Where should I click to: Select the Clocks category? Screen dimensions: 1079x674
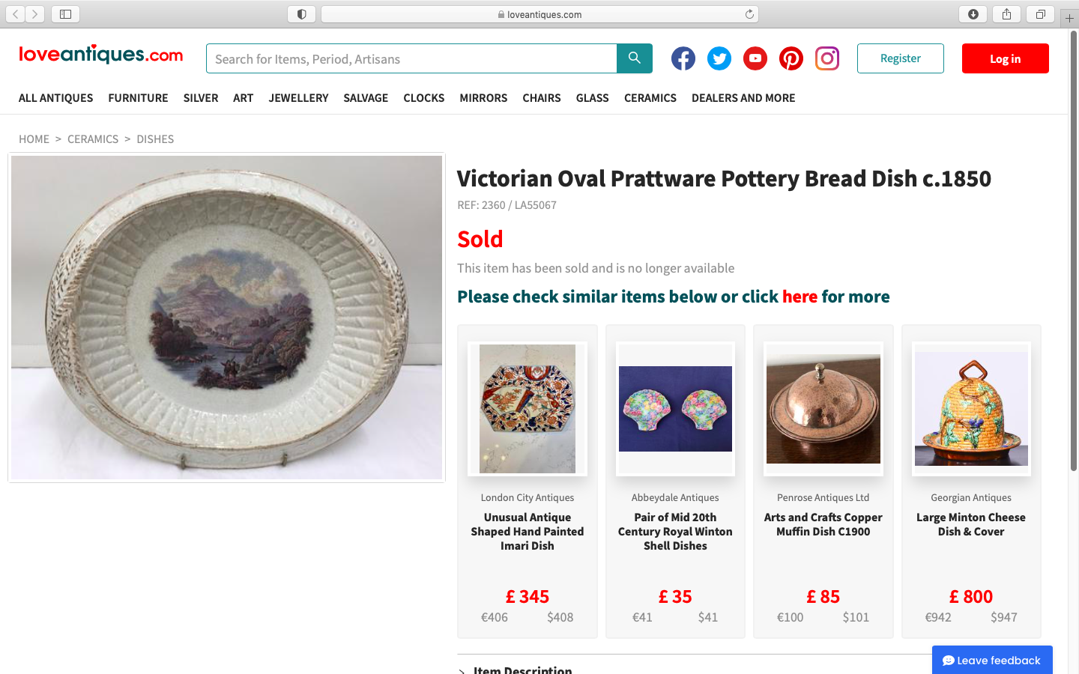pyautogui.click(x=423, y=98)
